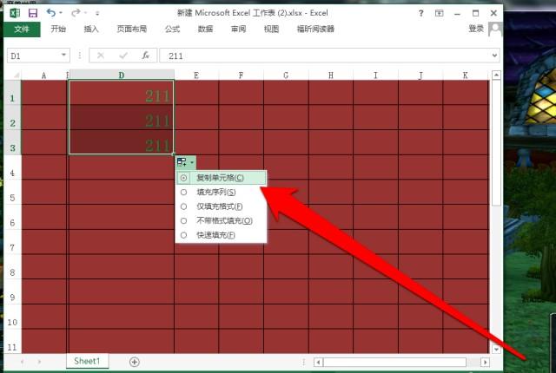Save the workbook with the floppy icon
The height and width of the screenshot is (373, 556).
(33, 13)
